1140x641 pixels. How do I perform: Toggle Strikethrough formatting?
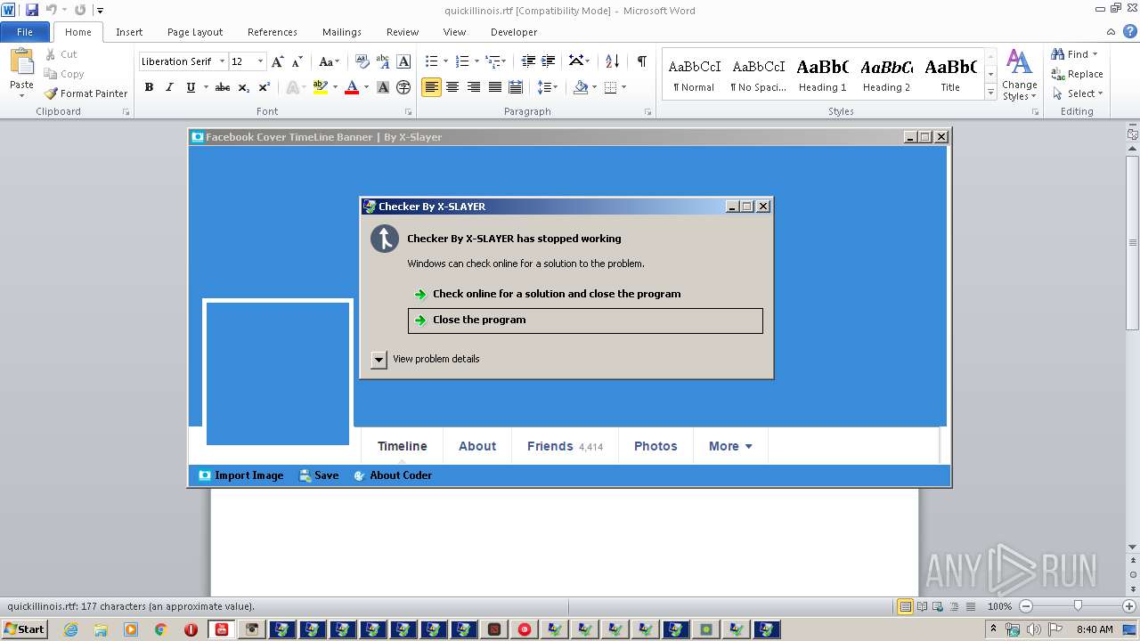click(223, 87)
